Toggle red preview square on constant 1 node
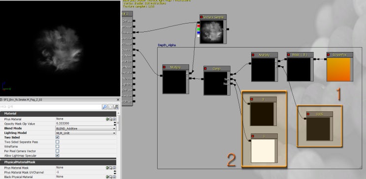This screenshot has width=366, height=179. (x=253, y=136)
